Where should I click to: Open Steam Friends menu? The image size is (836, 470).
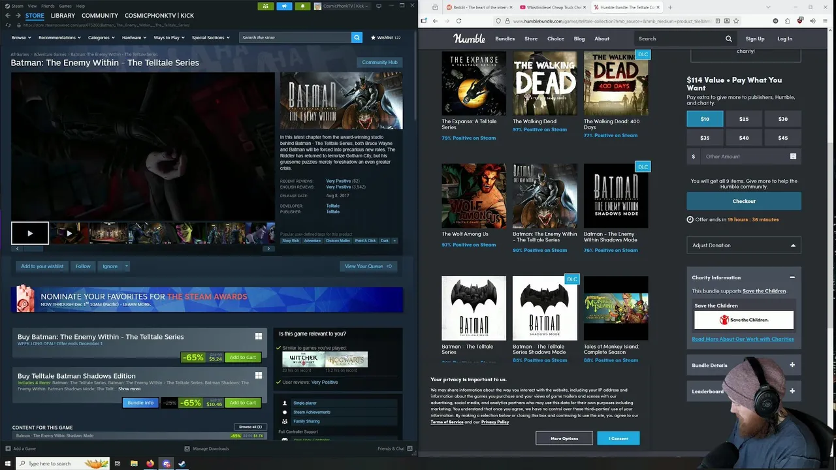48,6
